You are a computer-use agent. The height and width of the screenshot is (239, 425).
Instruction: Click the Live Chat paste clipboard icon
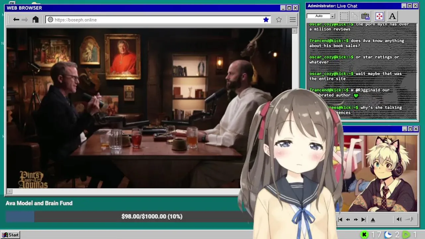click(366, 16)
